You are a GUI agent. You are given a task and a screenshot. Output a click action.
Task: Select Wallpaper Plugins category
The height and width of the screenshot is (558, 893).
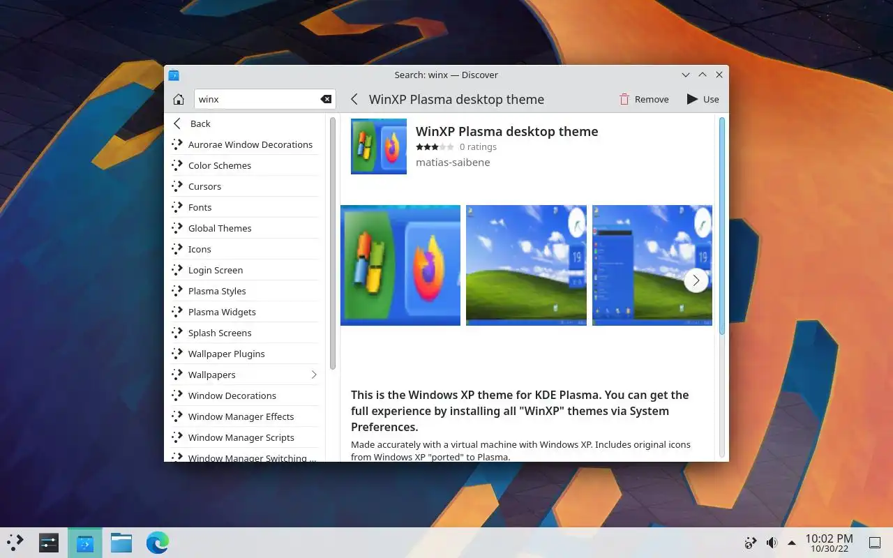click(245, 354)
